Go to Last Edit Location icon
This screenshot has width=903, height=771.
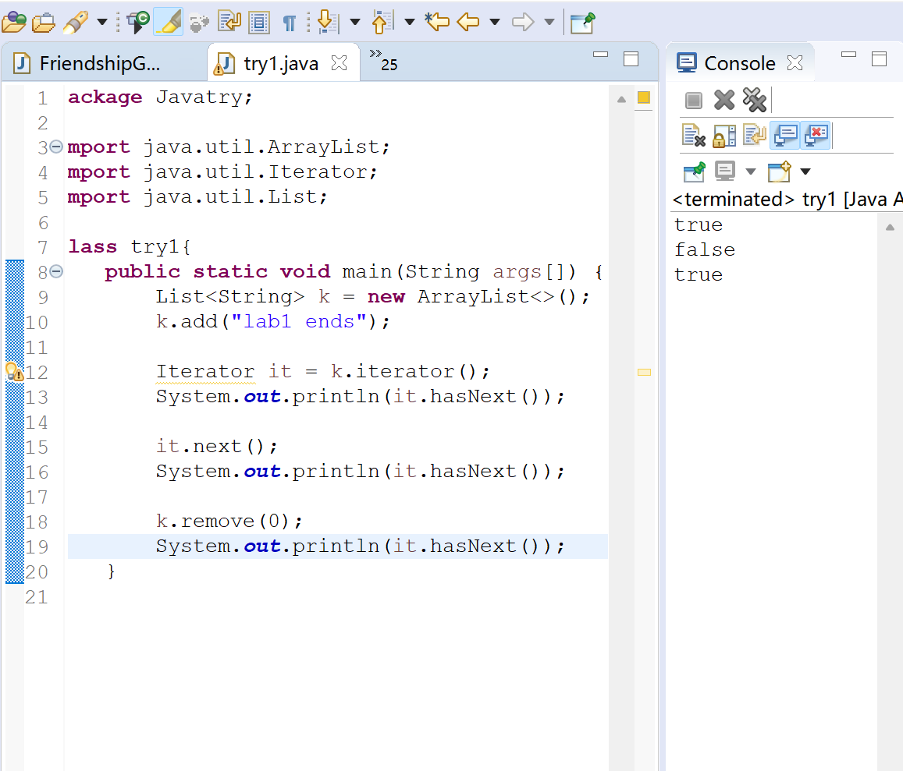click(x=437, y=23)
